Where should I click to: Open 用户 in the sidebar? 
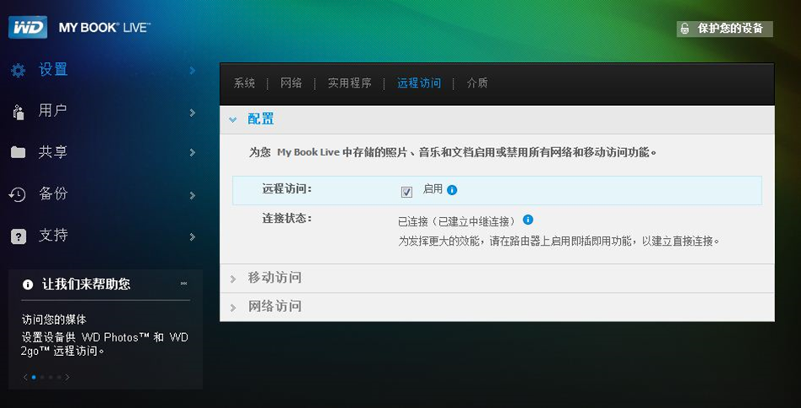53,111
